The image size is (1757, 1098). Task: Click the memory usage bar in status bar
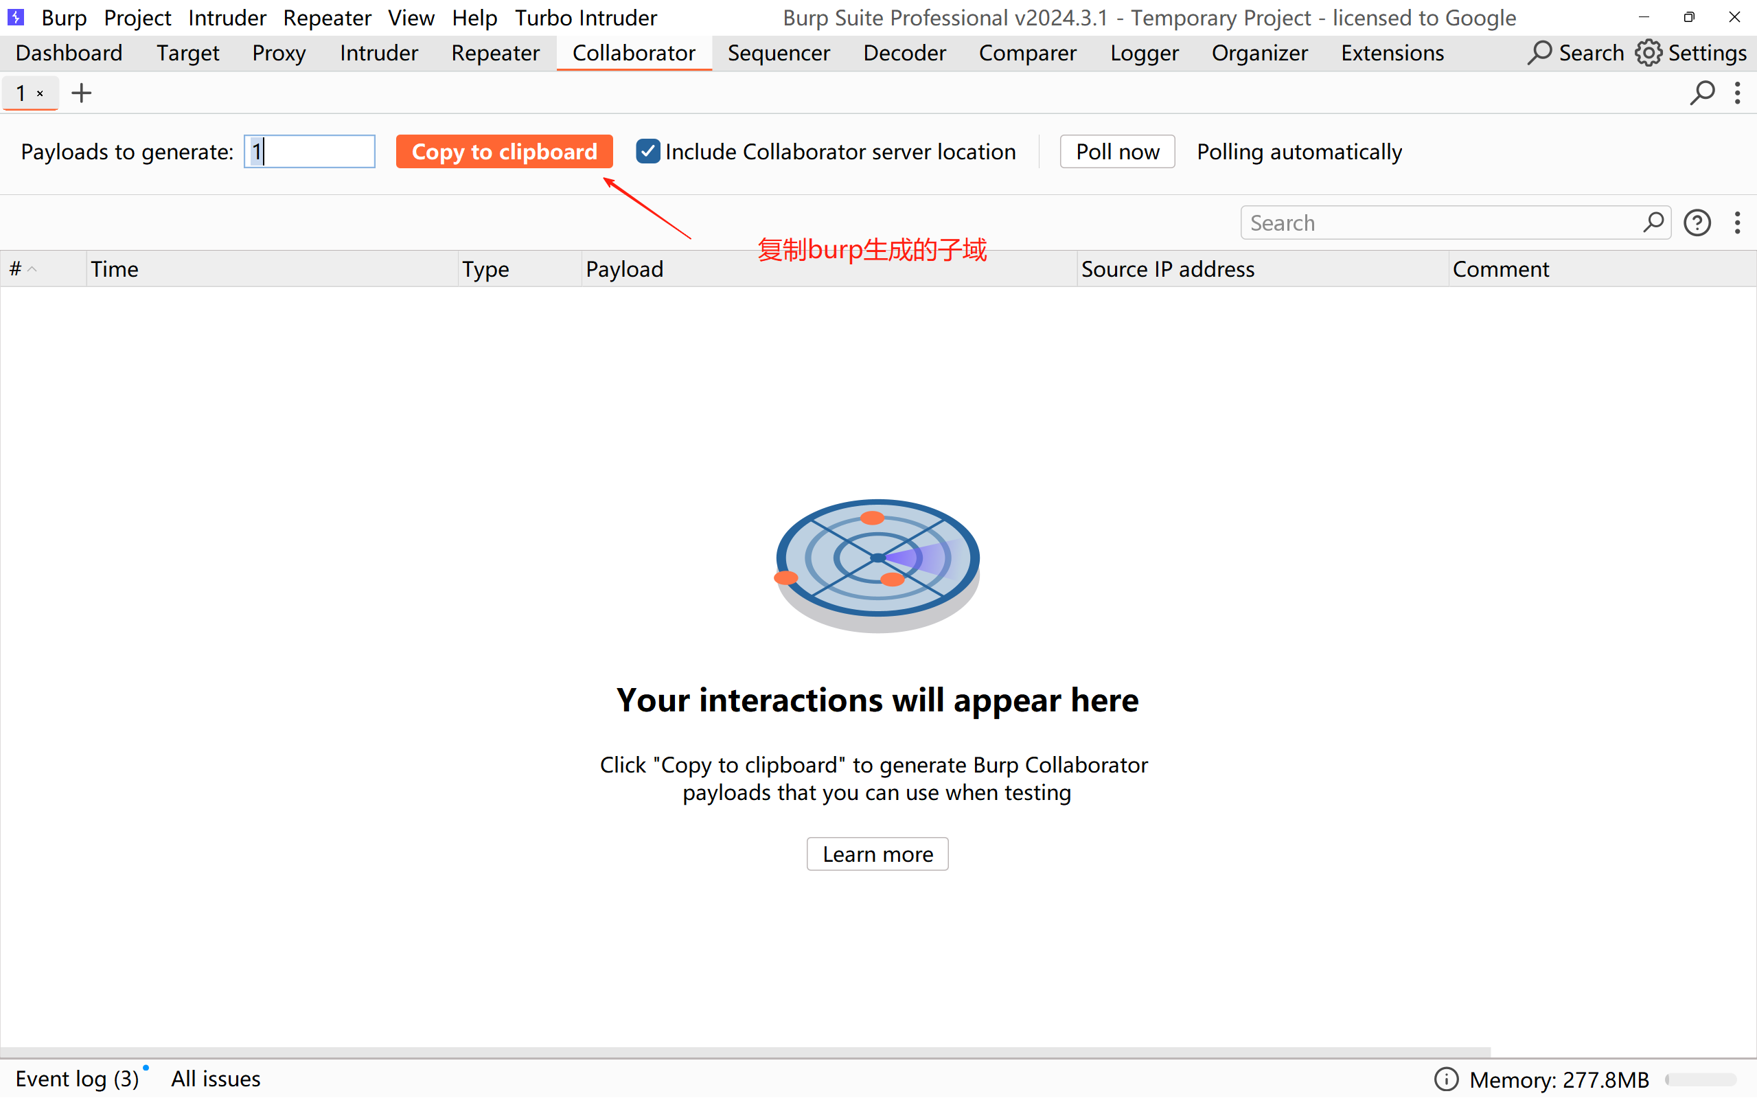pos(1701,1079)
